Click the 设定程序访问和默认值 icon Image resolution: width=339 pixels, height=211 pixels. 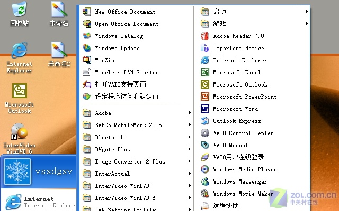87,97
